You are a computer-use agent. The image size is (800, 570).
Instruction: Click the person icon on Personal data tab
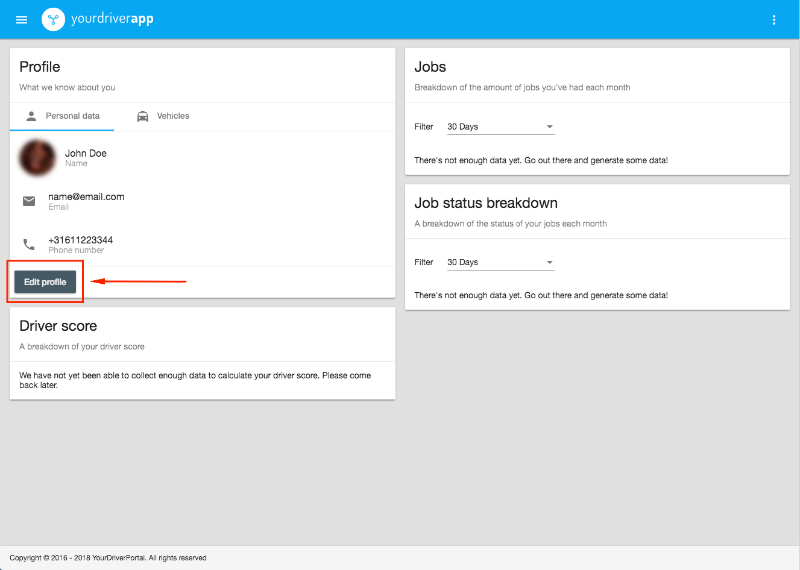(31, 116)
